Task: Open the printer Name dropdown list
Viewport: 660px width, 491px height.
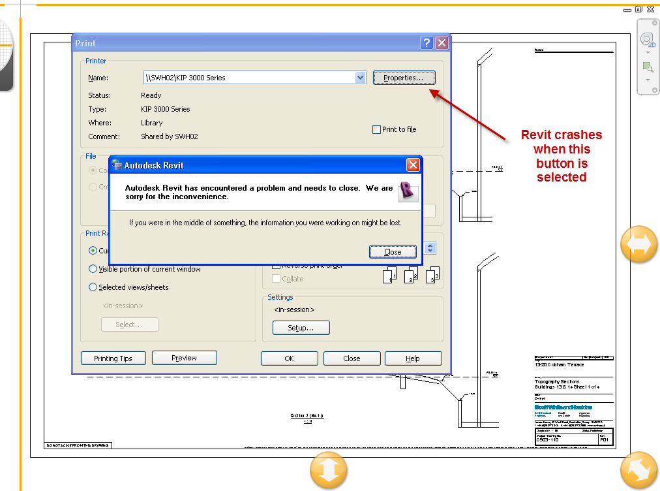Action: pyautogui.click(x=361, y=77)
